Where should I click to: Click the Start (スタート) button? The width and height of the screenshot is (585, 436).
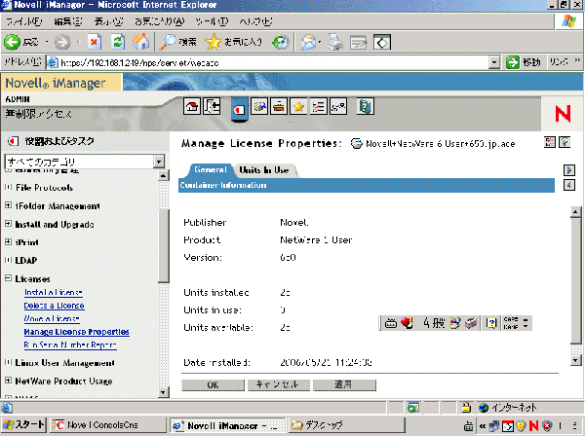coord(23,425)
